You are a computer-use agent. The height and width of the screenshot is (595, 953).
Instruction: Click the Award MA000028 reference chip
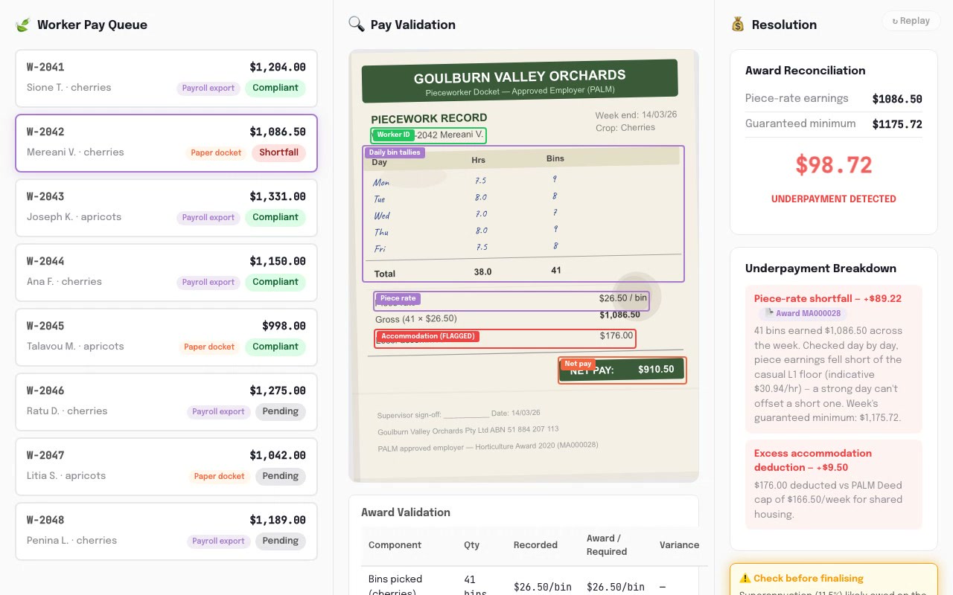click(803, 313)
